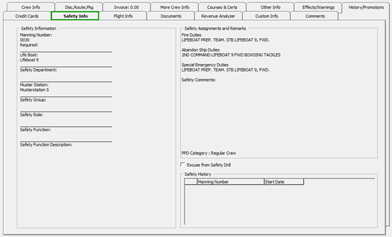Select the More Crew Info tab
Image resolution: width=392 pixels, height=237 pixels.
(174, 7)
